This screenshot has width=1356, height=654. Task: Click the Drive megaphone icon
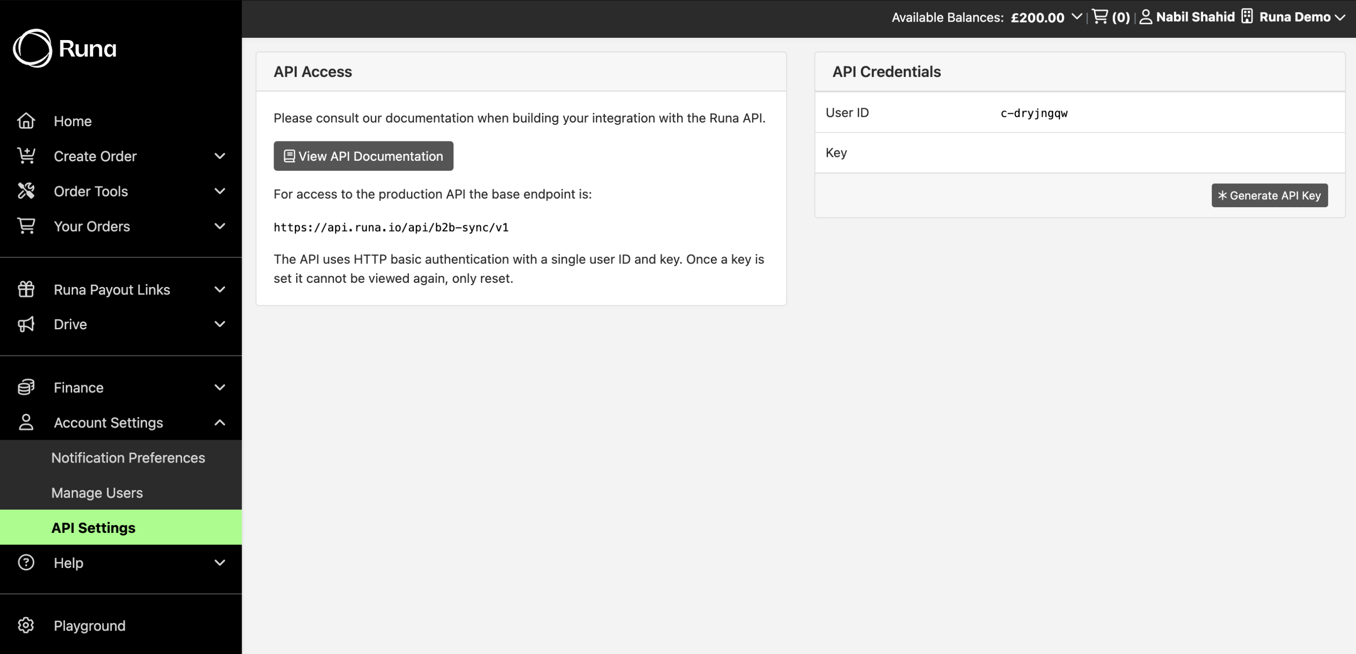click(26, 324)
